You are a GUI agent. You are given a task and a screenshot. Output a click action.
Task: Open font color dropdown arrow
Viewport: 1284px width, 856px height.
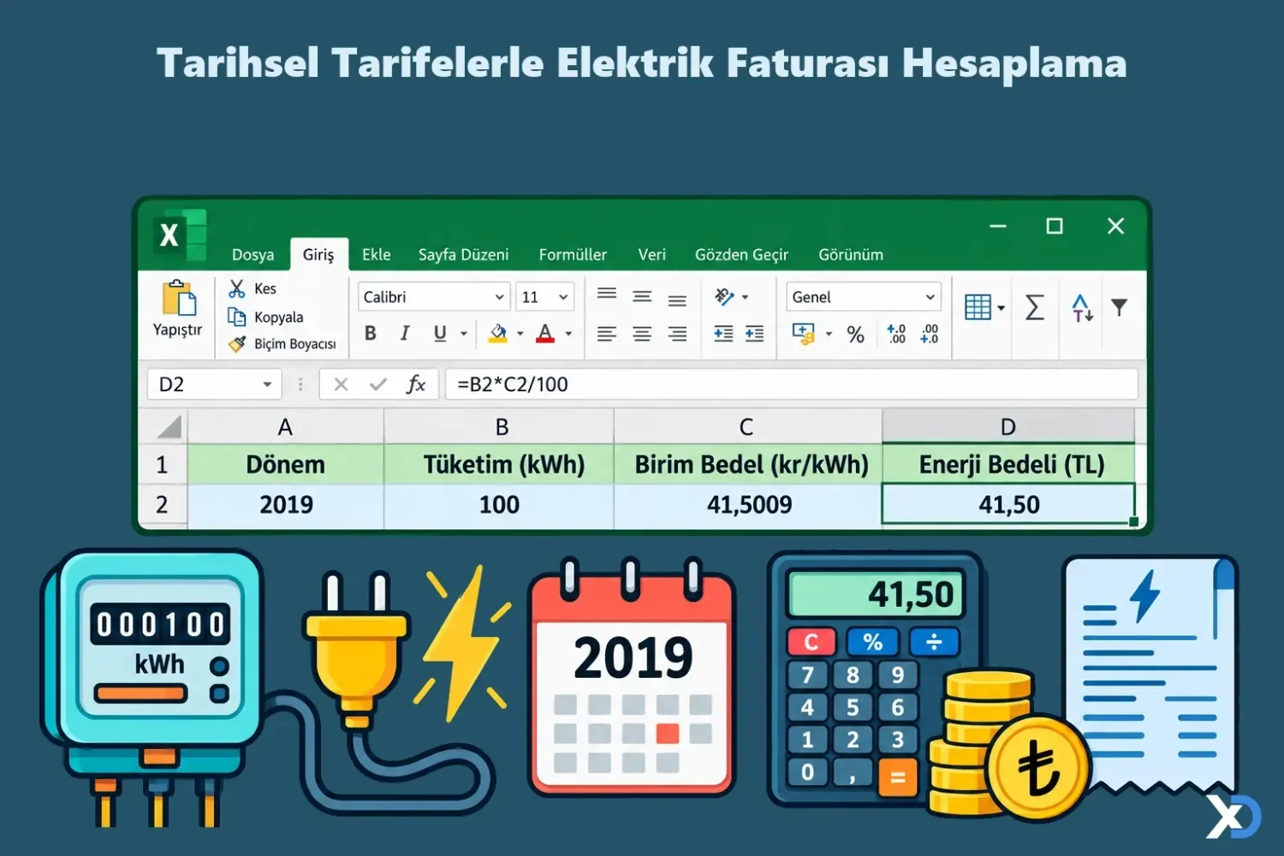tap(568, 334)
